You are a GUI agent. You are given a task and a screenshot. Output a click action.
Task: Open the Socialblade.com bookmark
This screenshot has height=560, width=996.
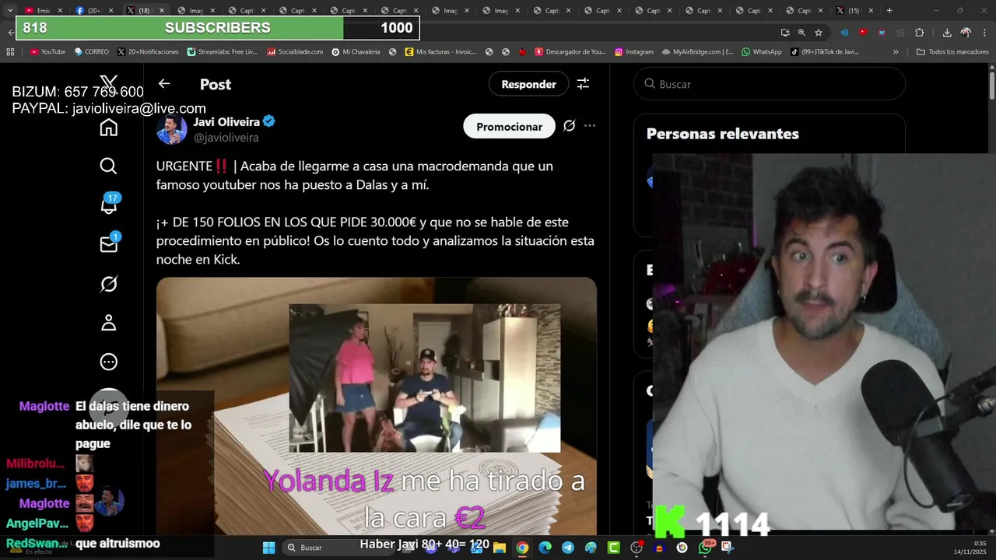point(294,51)
